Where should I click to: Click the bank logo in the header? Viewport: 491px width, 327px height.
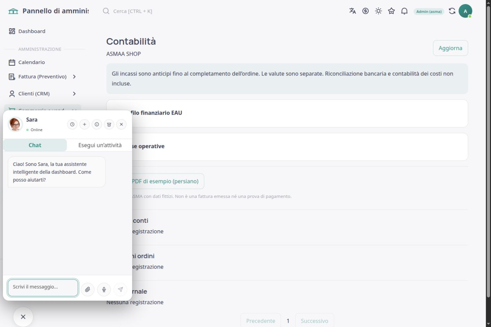(13, 11)
